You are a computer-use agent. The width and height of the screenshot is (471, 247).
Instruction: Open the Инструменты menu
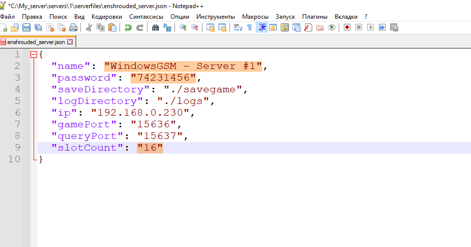(216, 17)
